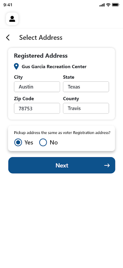Tap the cellular signal bars icon
The image size is (123, 268).
click(x=102, y=5)
